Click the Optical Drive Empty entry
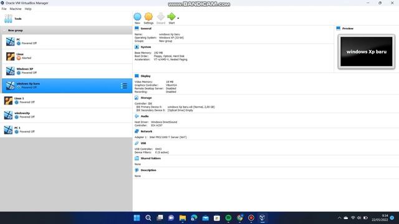Viewport: 399px width, 224px height. [x=180, y=110]
